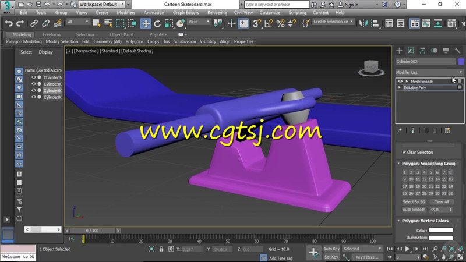
Task: Click the Zoom viewport navigation icon
Action: pyautogui.click(x=435, y=249)
